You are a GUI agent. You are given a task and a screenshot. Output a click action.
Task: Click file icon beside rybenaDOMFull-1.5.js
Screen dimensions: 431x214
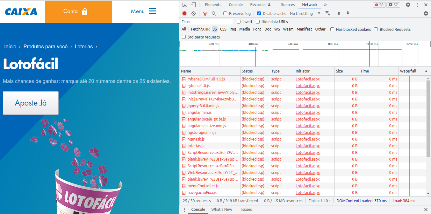pyautogui.click(x=183, y=79)
